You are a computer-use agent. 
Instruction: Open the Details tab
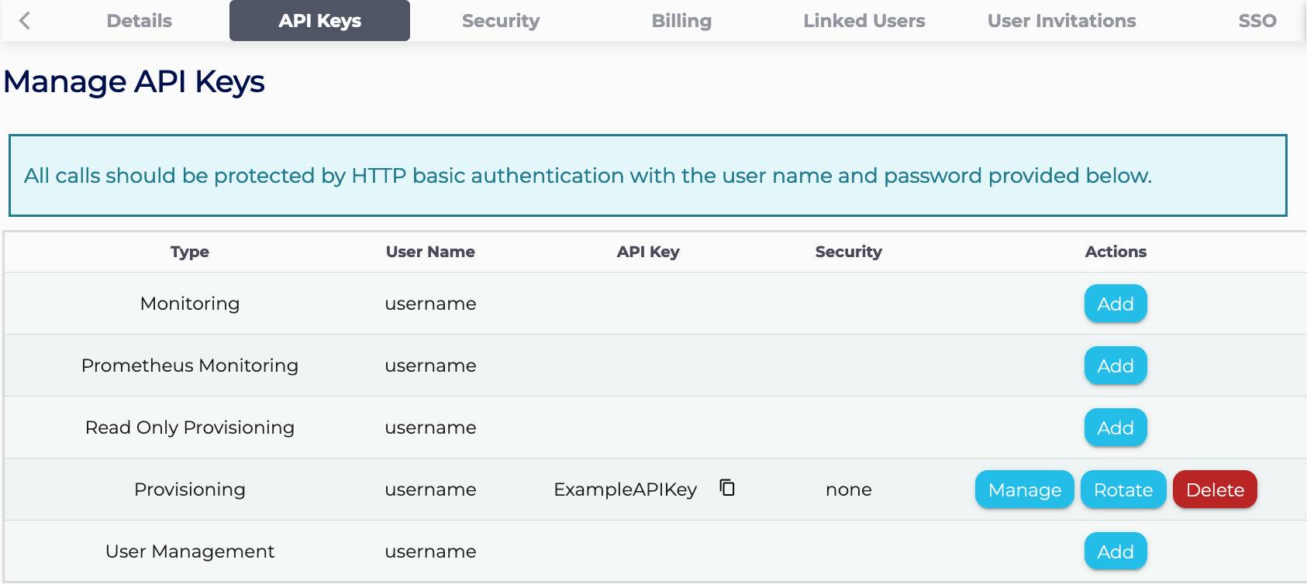pos(140,21)
